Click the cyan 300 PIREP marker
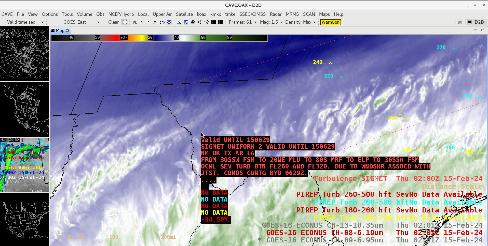 coord(455,148)
